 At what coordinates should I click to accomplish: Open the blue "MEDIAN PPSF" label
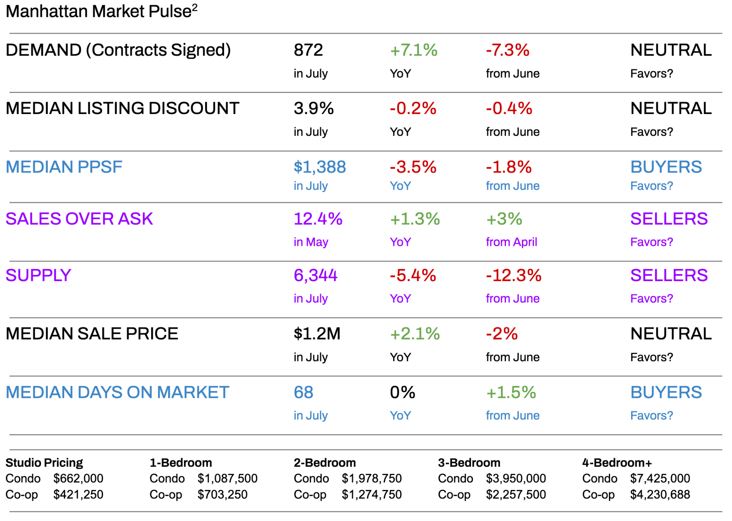click(64, 167)
